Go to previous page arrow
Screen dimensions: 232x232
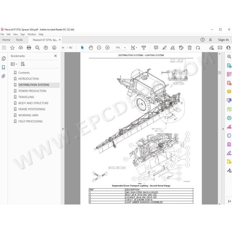click(x=46, y=48)
